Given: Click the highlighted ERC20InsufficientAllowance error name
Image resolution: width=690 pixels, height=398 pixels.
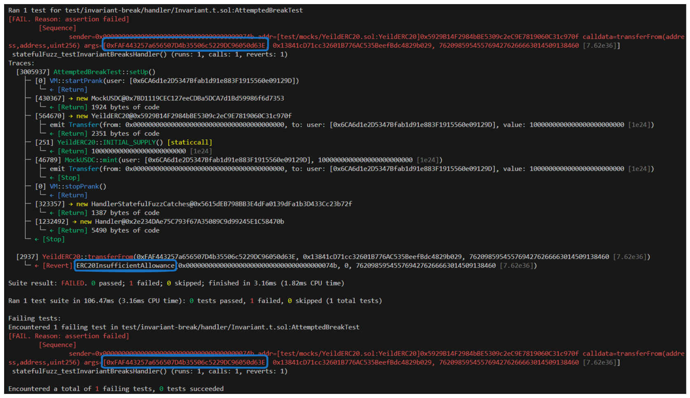Looking at the screenshot, I should tap(125, 266).
